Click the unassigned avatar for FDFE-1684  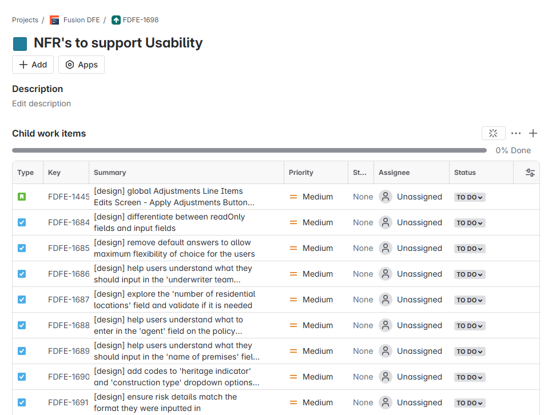(386, 222)
